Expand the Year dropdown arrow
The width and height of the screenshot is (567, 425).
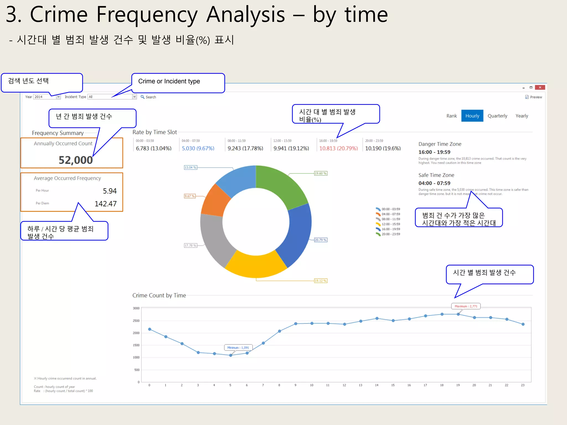[58, 97]
